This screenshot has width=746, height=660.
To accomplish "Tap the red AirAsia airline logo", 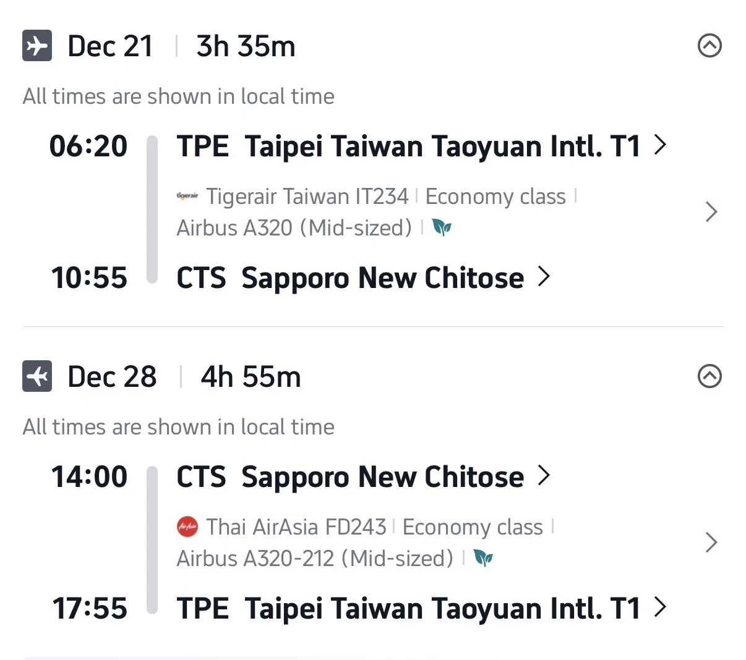I will (187, 527).
